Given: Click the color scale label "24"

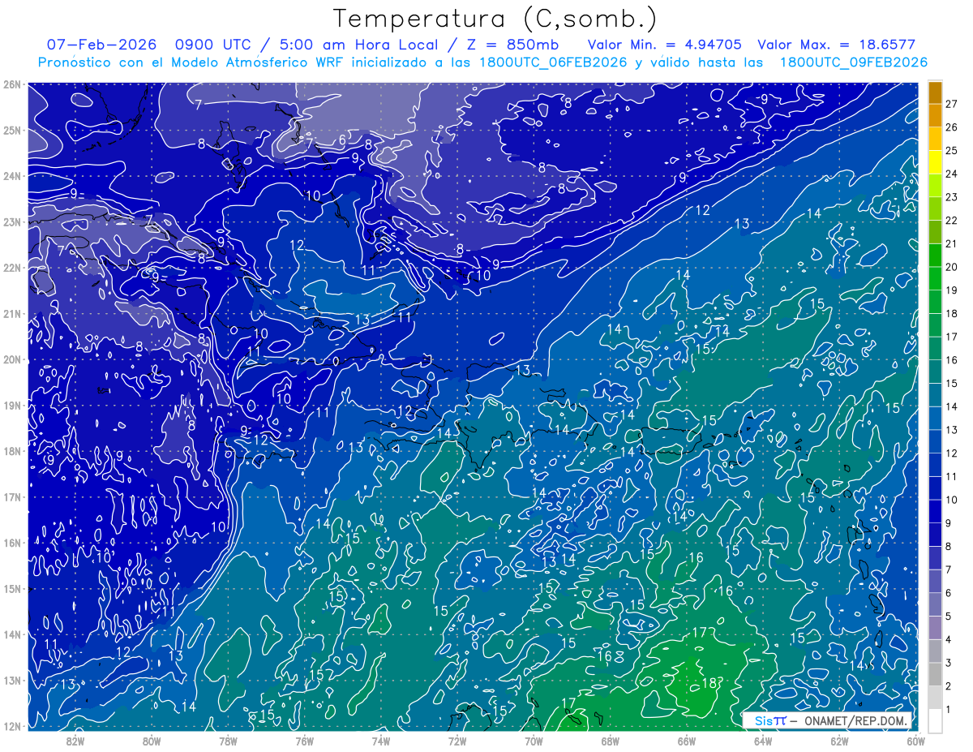Looking at the screenshot, I should (951, 174).
